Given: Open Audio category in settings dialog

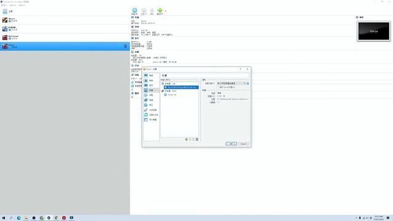Looking at the screenshot, I should point(151,95).
